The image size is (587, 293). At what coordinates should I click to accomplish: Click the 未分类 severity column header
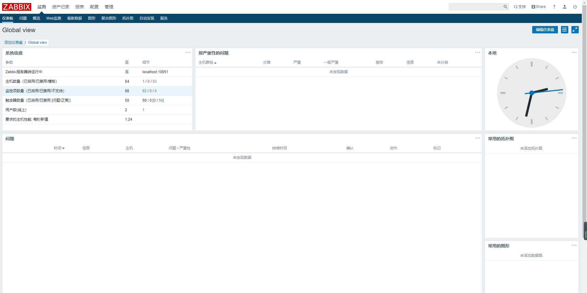[x=442, y=62]
